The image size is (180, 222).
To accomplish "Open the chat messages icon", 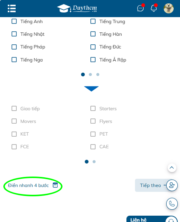I will pyautogui.click(x=141, y=8).
